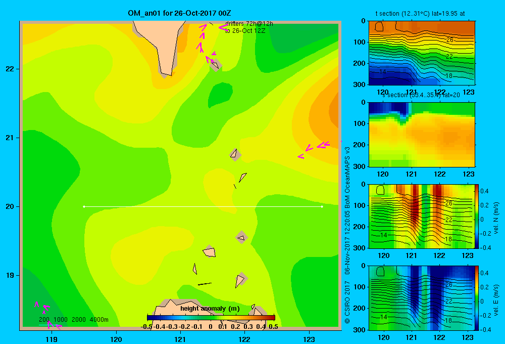Click the "vel. N (m/s)" axis label
The height and width of the screenshot is (344, 505).
496,218
